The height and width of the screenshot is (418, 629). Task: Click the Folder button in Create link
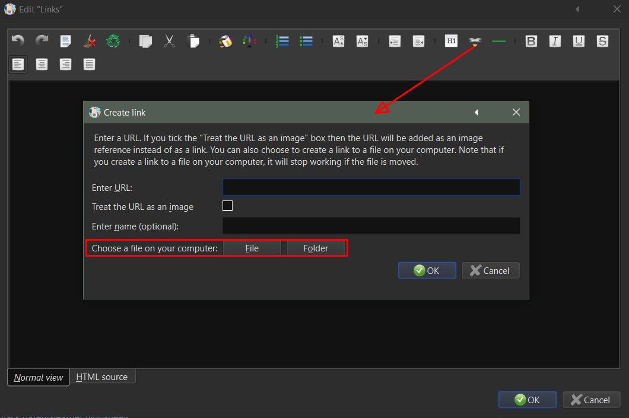click(316, 248)
